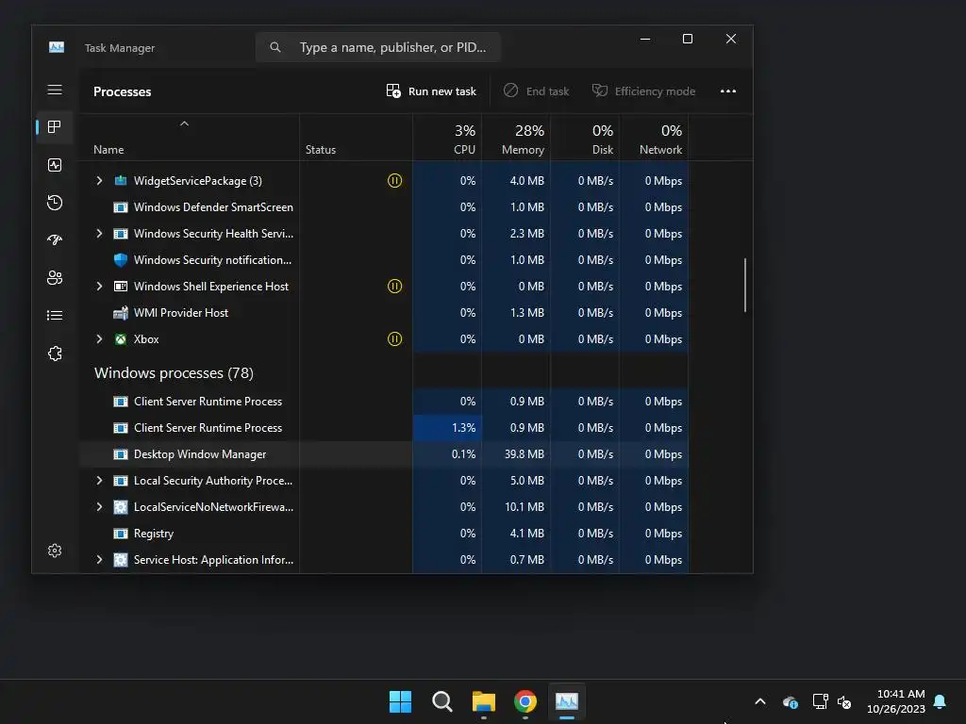Open the Performance page icon in sidebar
Viewport: 966px width, 724px height.
[x=54, y=165]
